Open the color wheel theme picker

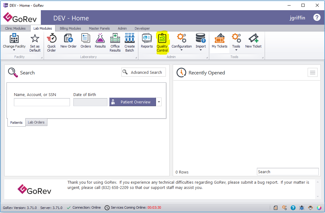(319, 208)
